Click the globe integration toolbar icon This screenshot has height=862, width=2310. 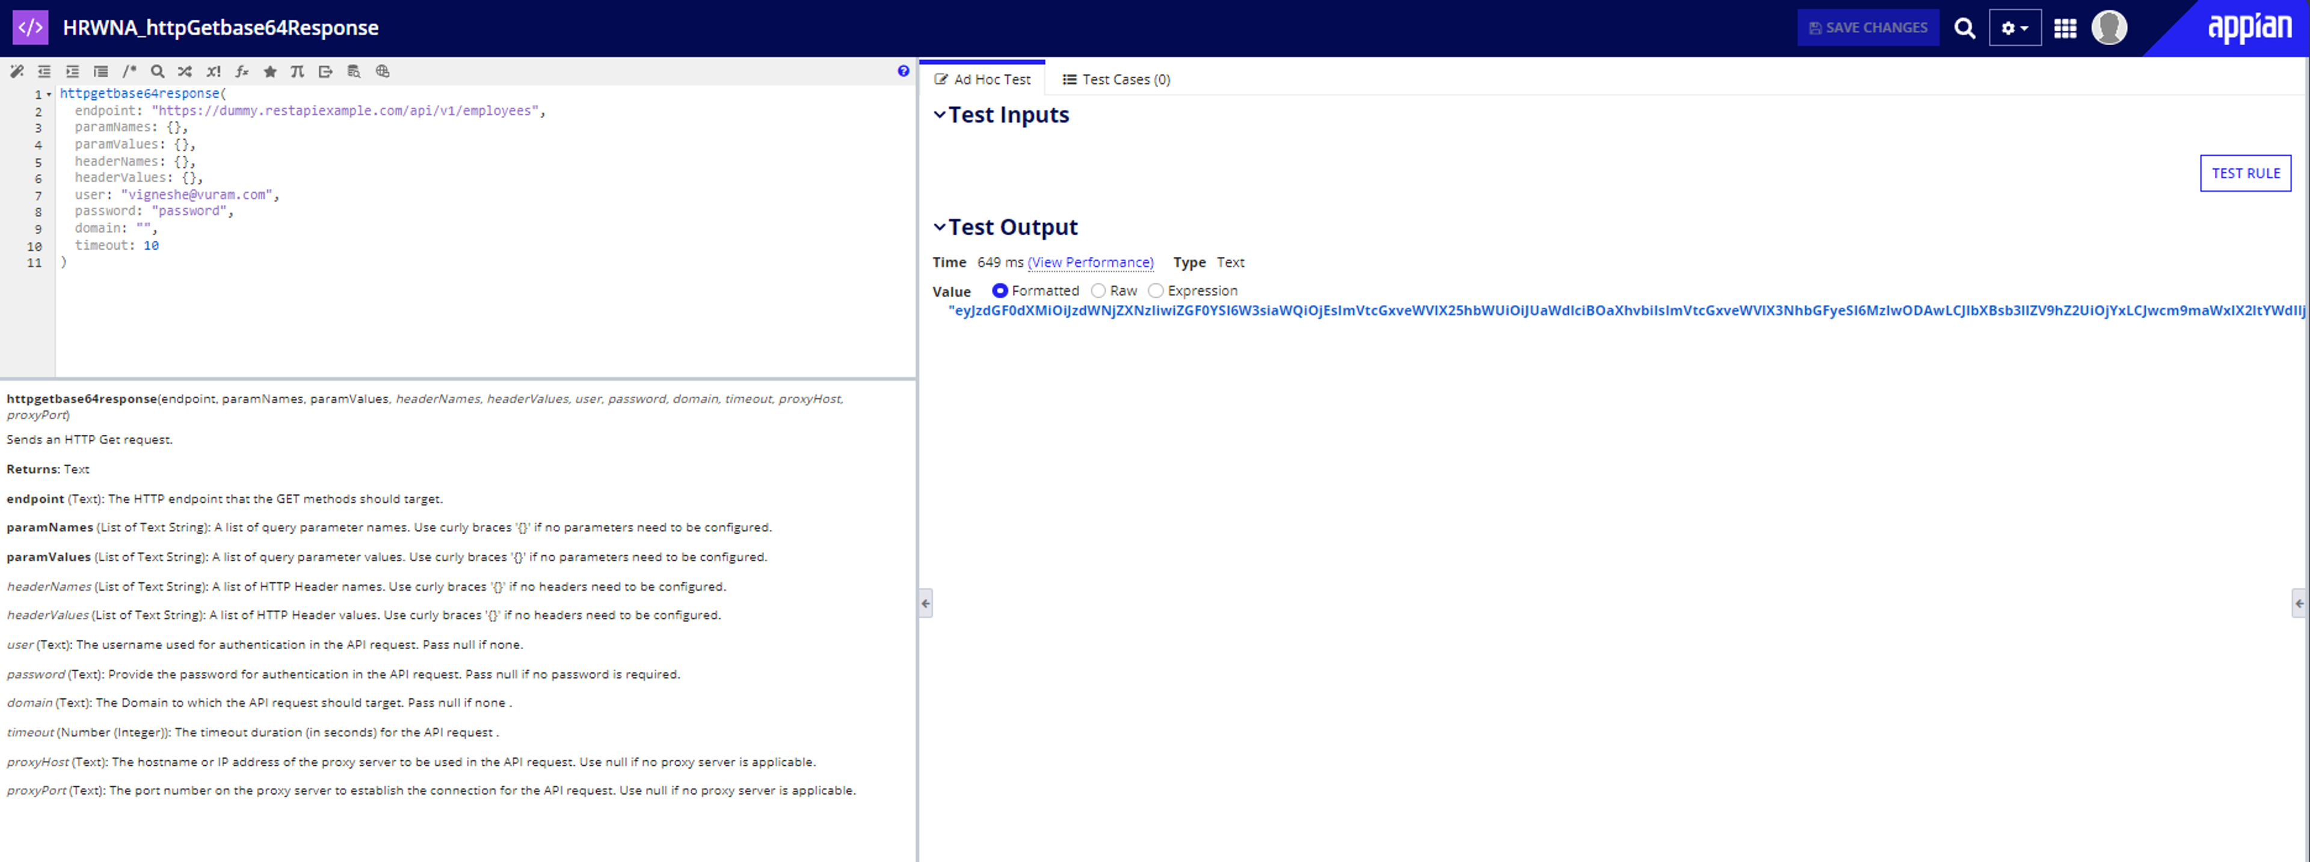(383, 72)
